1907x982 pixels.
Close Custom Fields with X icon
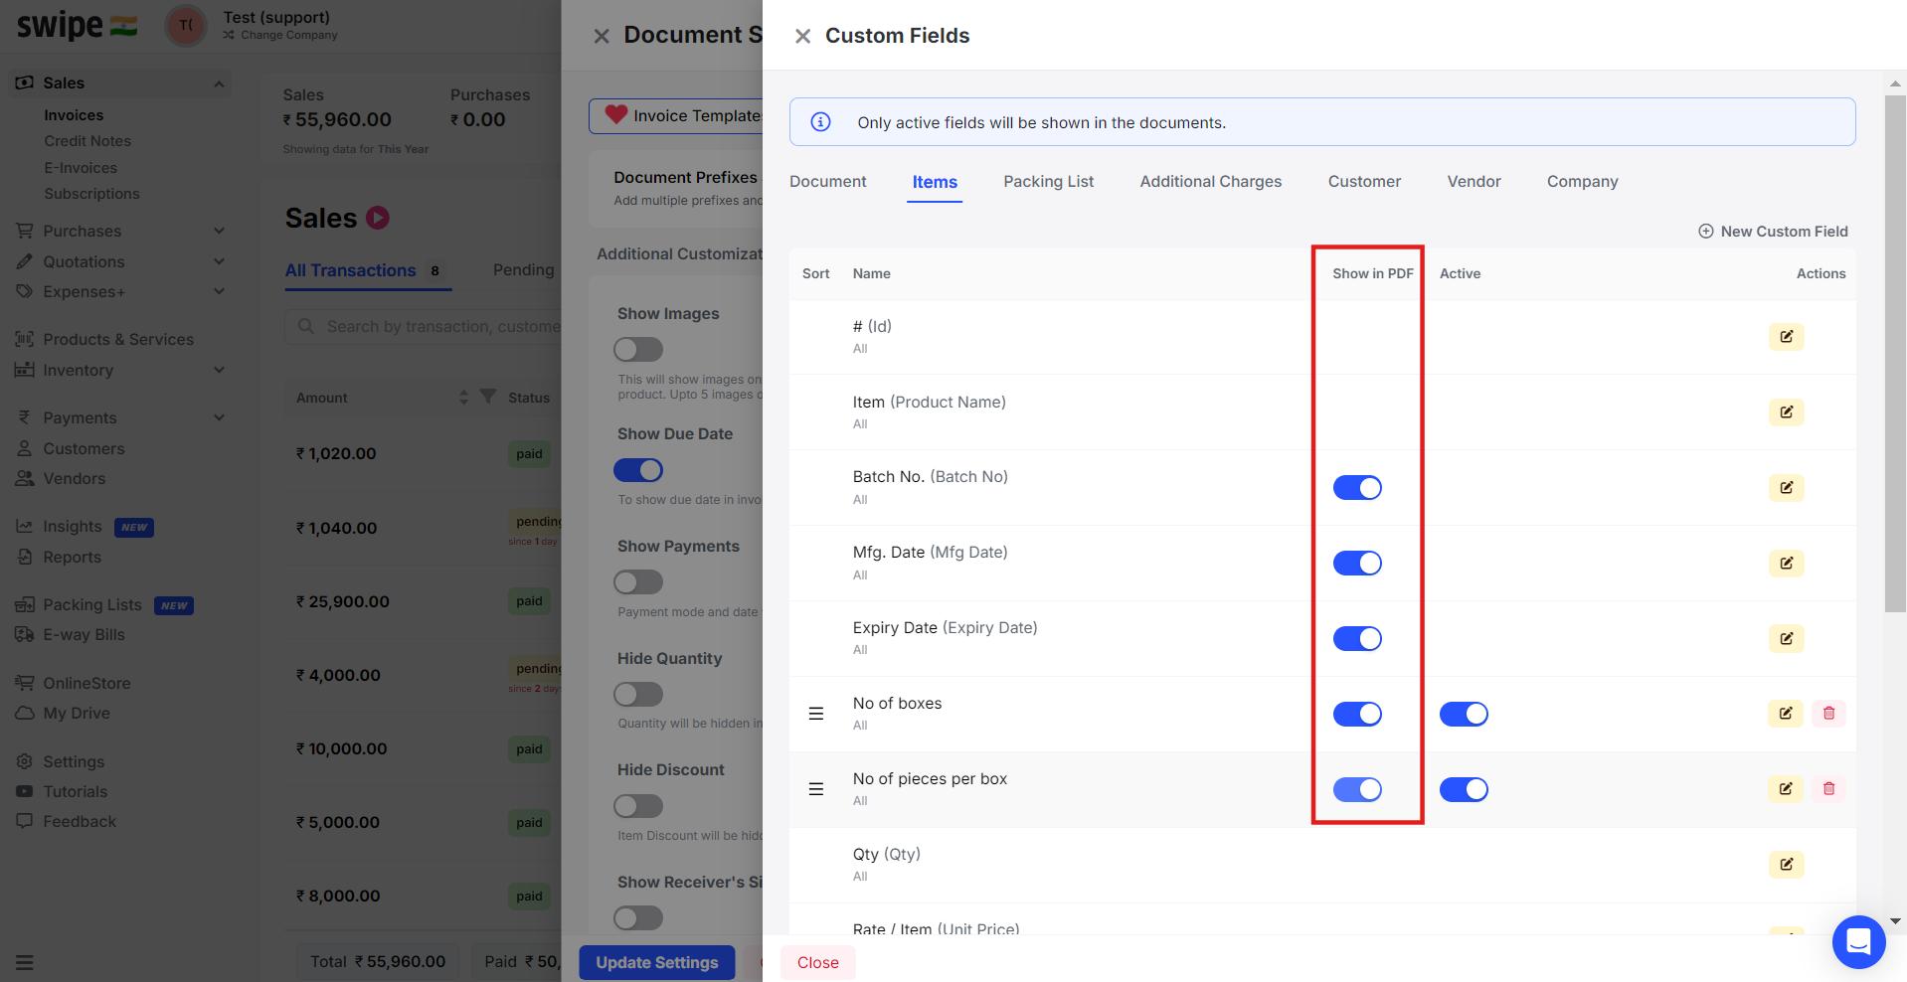[x=802, y=37]
